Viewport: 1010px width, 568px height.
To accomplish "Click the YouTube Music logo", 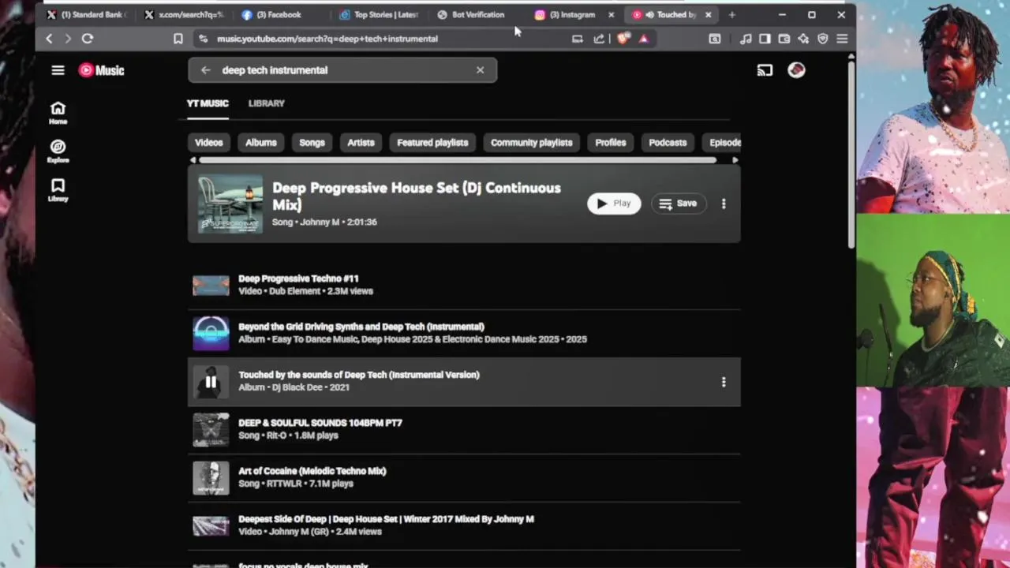I will click(x=101, y=70).
